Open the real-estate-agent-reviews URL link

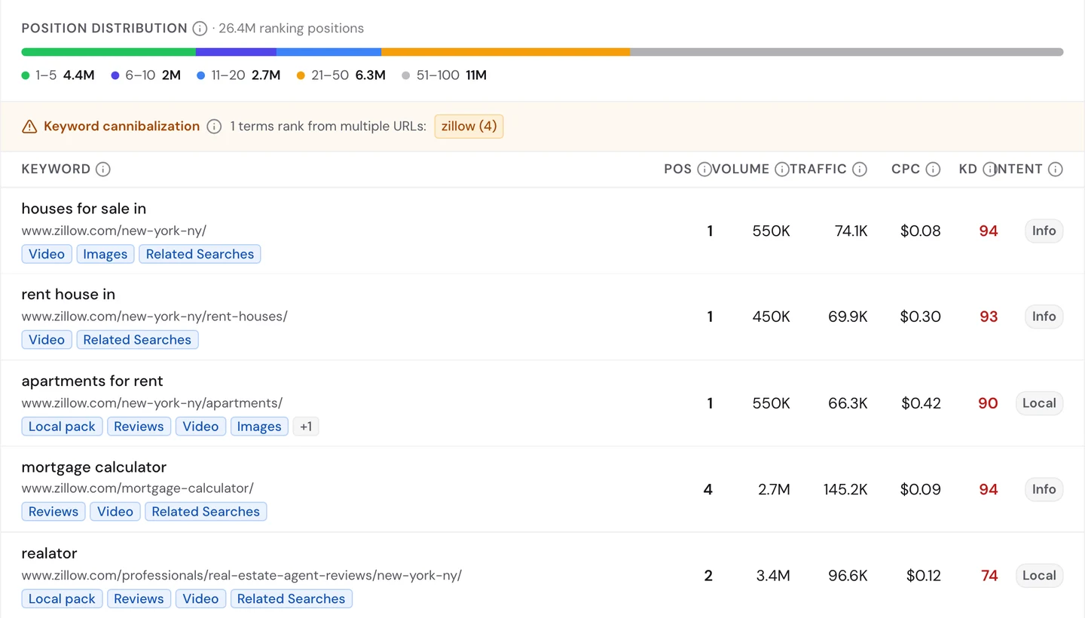pyautogui.click(x=242, y=576)
